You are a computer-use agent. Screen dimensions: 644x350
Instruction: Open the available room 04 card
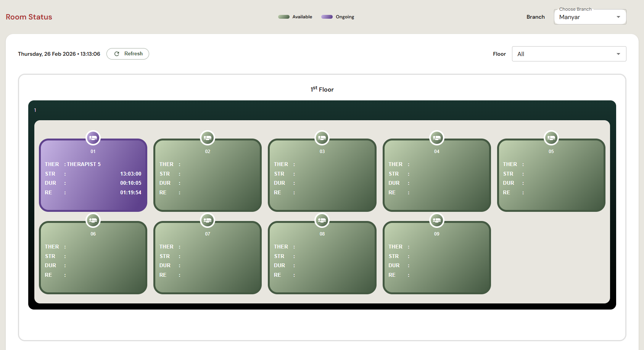coord(437,175)
